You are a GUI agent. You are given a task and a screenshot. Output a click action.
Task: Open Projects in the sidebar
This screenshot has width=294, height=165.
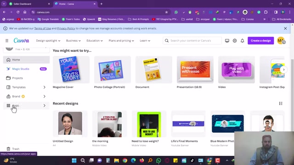click(x=26, y=78)
